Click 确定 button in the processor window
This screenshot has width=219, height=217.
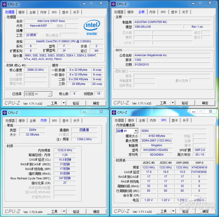point(96,103)
